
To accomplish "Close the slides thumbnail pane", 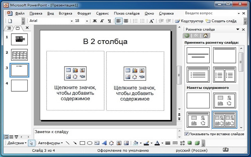I will pos(27,28).
